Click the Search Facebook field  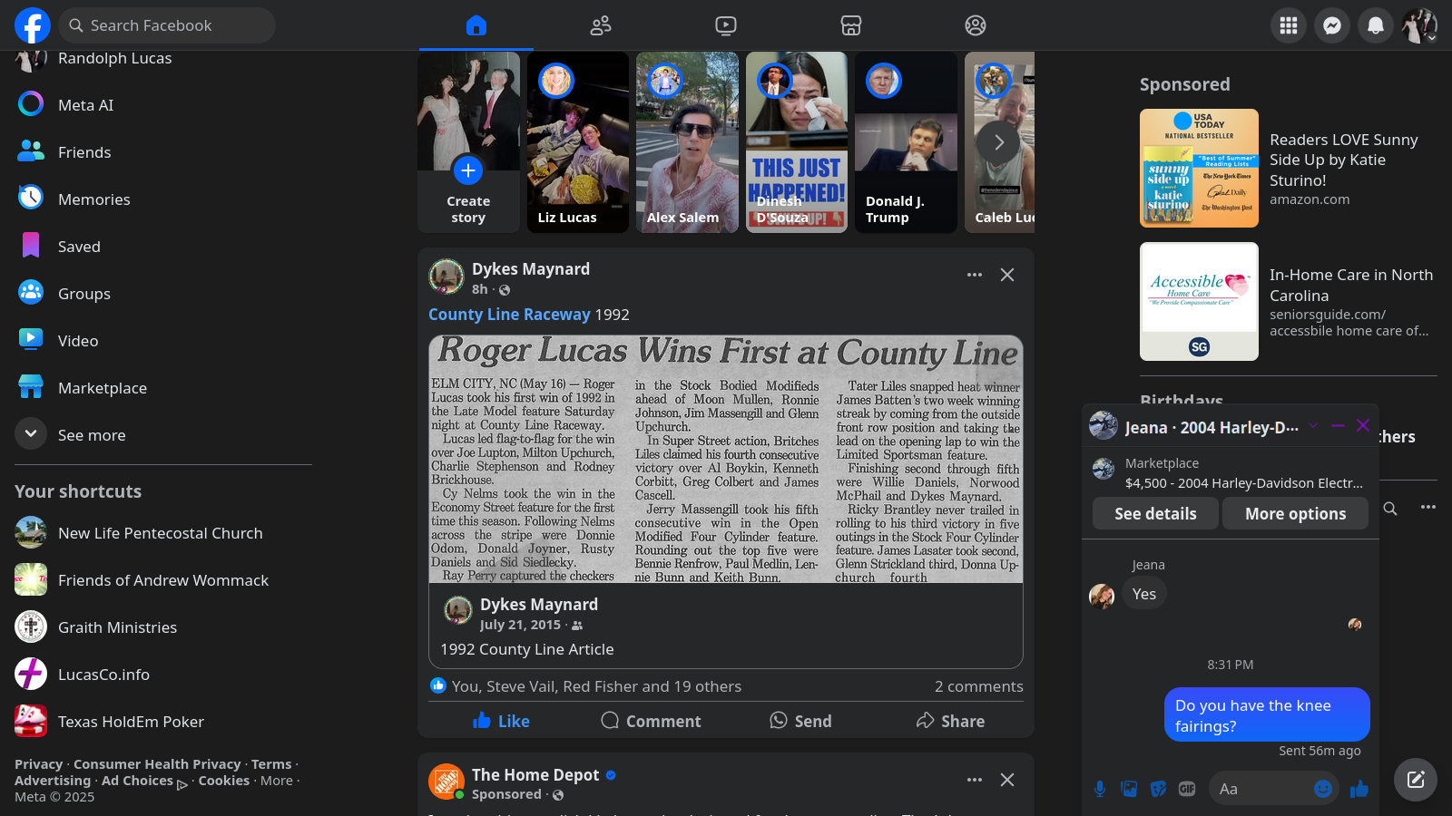tap(168, 25)
